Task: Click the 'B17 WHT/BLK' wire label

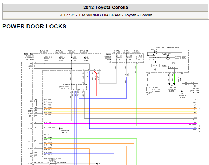Action: (x=50, y=127)
